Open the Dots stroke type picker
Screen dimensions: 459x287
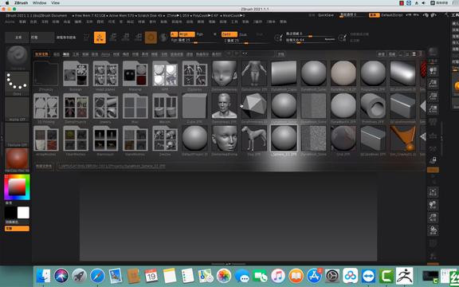[x=18, y=84]
